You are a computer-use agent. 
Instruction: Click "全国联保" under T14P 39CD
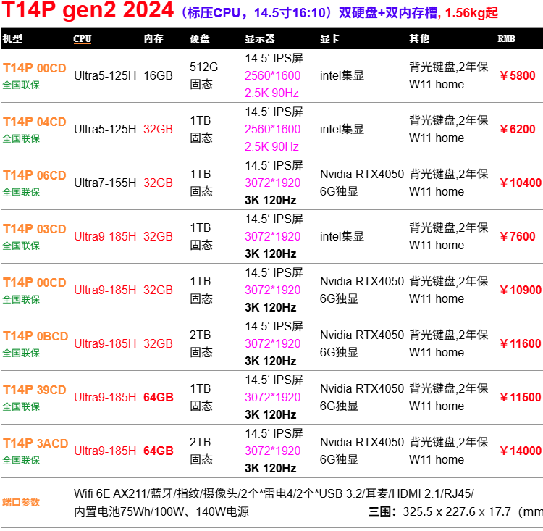21,406
